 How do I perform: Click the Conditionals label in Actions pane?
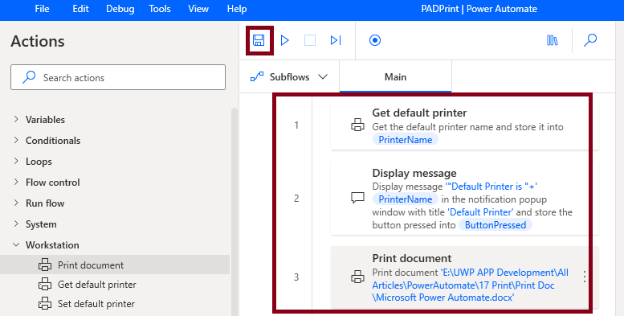coord(53,140)
